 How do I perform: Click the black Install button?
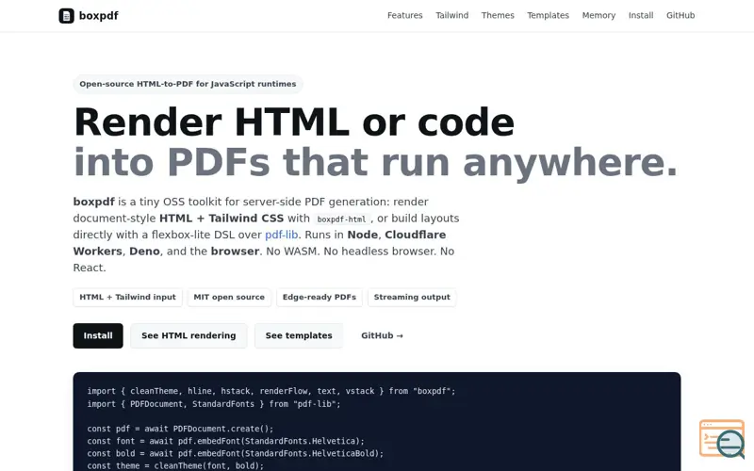point(98,335)
